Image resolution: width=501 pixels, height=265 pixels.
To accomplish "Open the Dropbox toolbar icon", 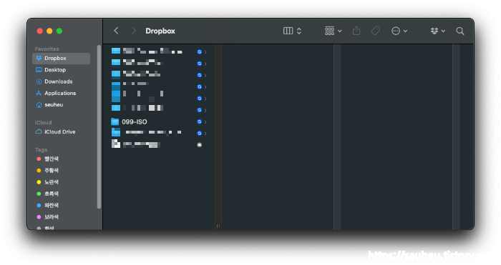I will 434,31.
